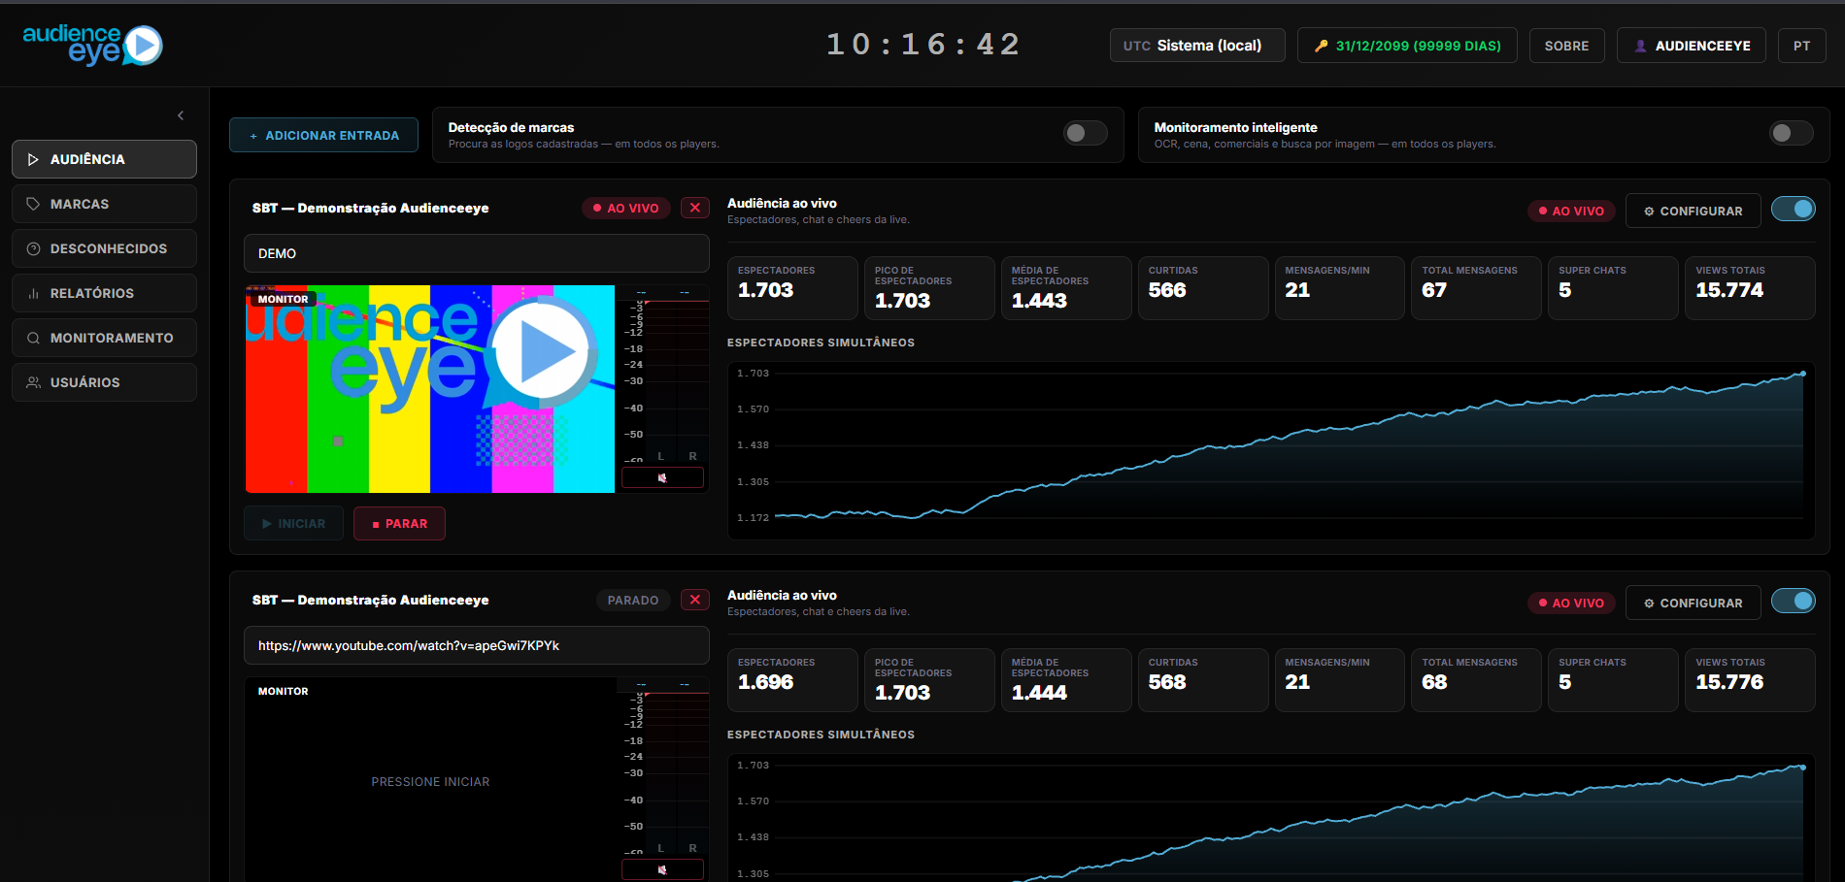Viewport: 1845px width, 882px height.
Task: Click the Adicionar Entrada button
Action: [323, 135]
